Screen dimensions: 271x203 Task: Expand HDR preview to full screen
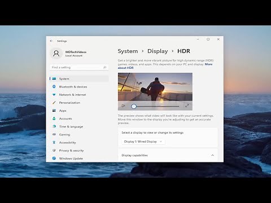[187, 106]
